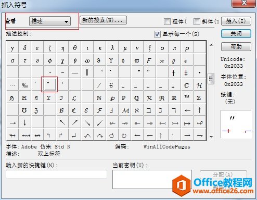
Task: Click the 新的搜索(W)... button
Action: tap(103, 20)
